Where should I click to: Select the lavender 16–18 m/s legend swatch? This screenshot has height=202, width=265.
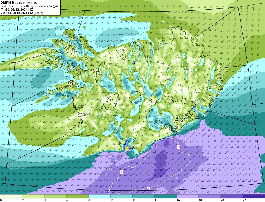188,196
